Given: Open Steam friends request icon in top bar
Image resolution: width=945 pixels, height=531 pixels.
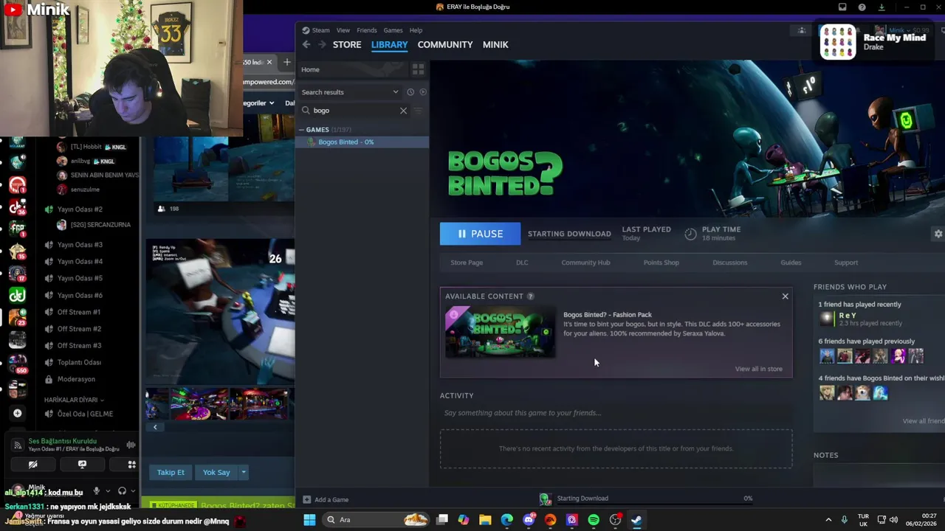Looking at the screenshot, I should 802,30.
